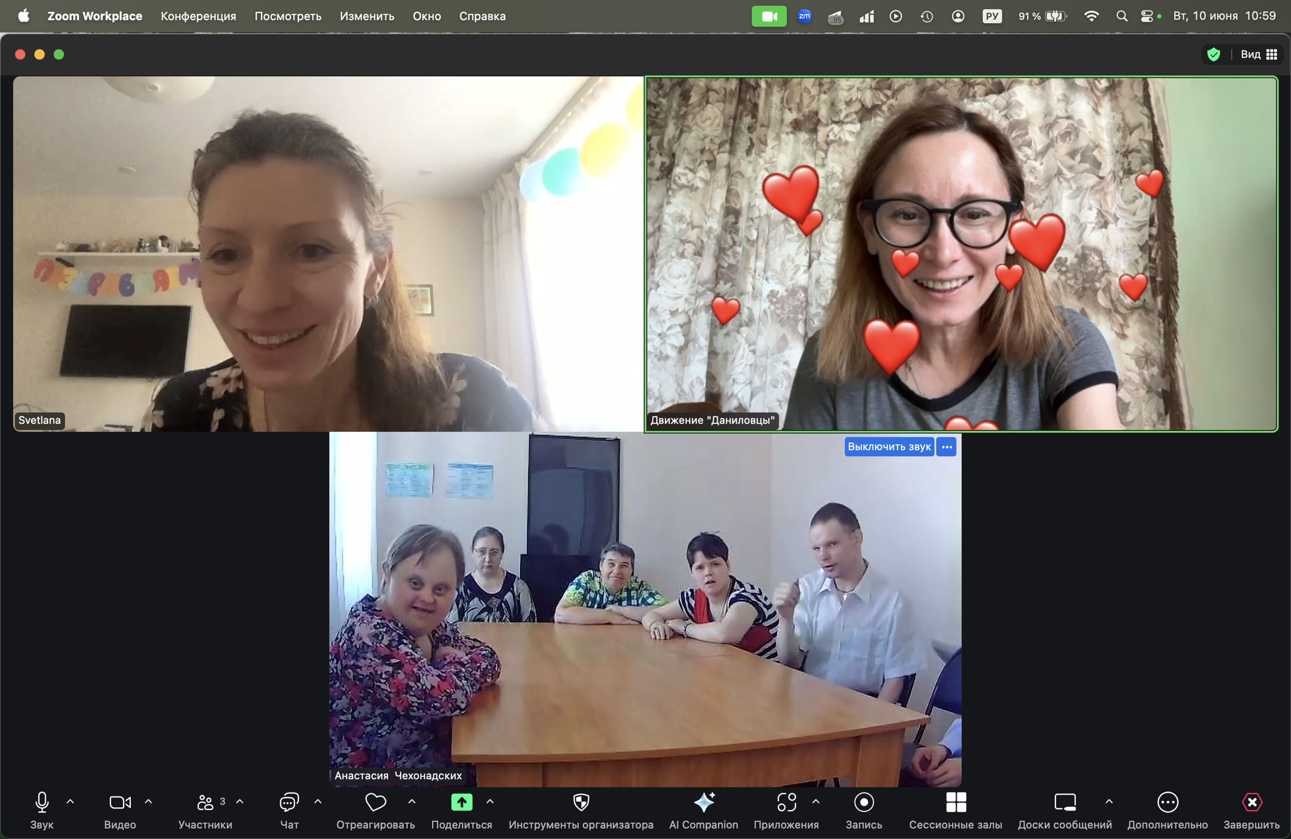Select Svetlana's video tile
Viewport: 1291px width, 839px height.
[x=328, y=254]
